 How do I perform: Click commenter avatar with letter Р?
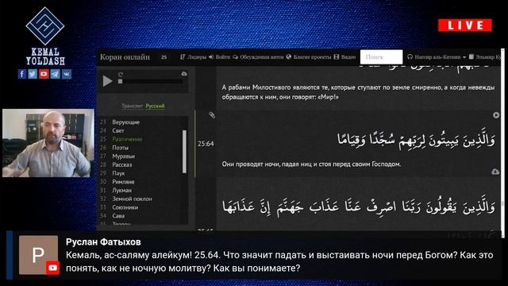pyautogui.click(x=38, y=255)
